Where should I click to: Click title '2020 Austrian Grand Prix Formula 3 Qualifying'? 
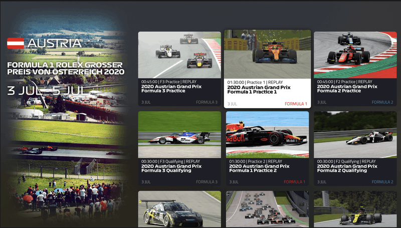pos(171,168)
